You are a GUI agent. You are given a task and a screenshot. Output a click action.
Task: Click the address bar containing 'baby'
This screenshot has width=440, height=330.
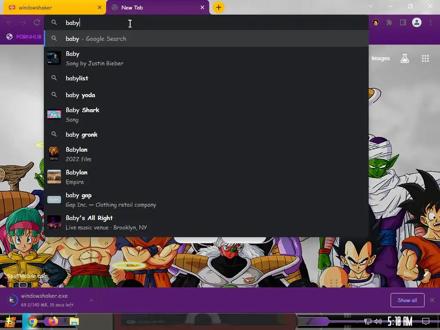pos(206,22)
